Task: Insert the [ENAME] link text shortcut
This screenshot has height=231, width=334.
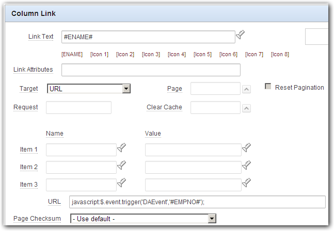Action: tap(72, 55)
